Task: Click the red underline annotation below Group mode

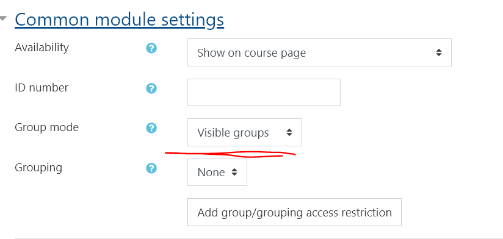Action: 230,154
